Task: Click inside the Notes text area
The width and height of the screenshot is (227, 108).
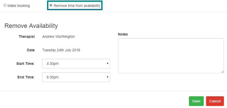Action: (x=171, y=56)
